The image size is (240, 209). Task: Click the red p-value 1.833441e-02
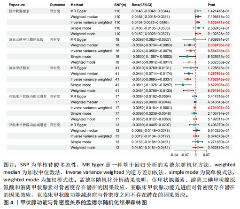coord(218,22)
